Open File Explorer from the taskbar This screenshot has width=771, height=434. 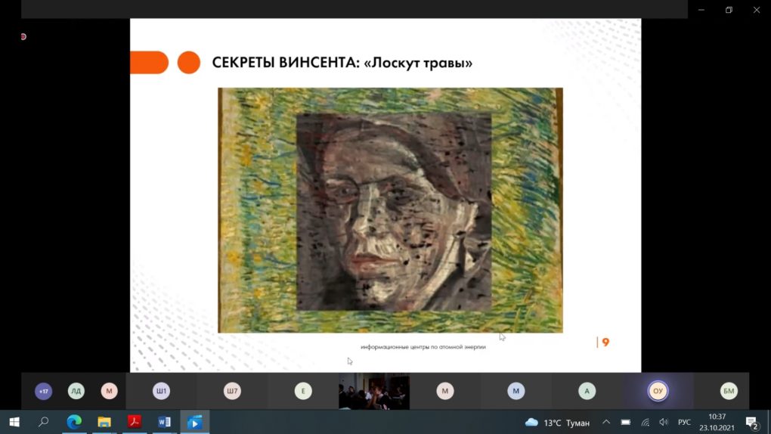click(x=104, y=422)
